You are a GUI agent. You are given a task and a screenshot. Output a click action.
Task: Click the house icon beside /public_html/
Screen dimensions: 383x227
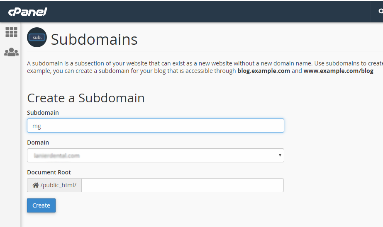(36, 185)
